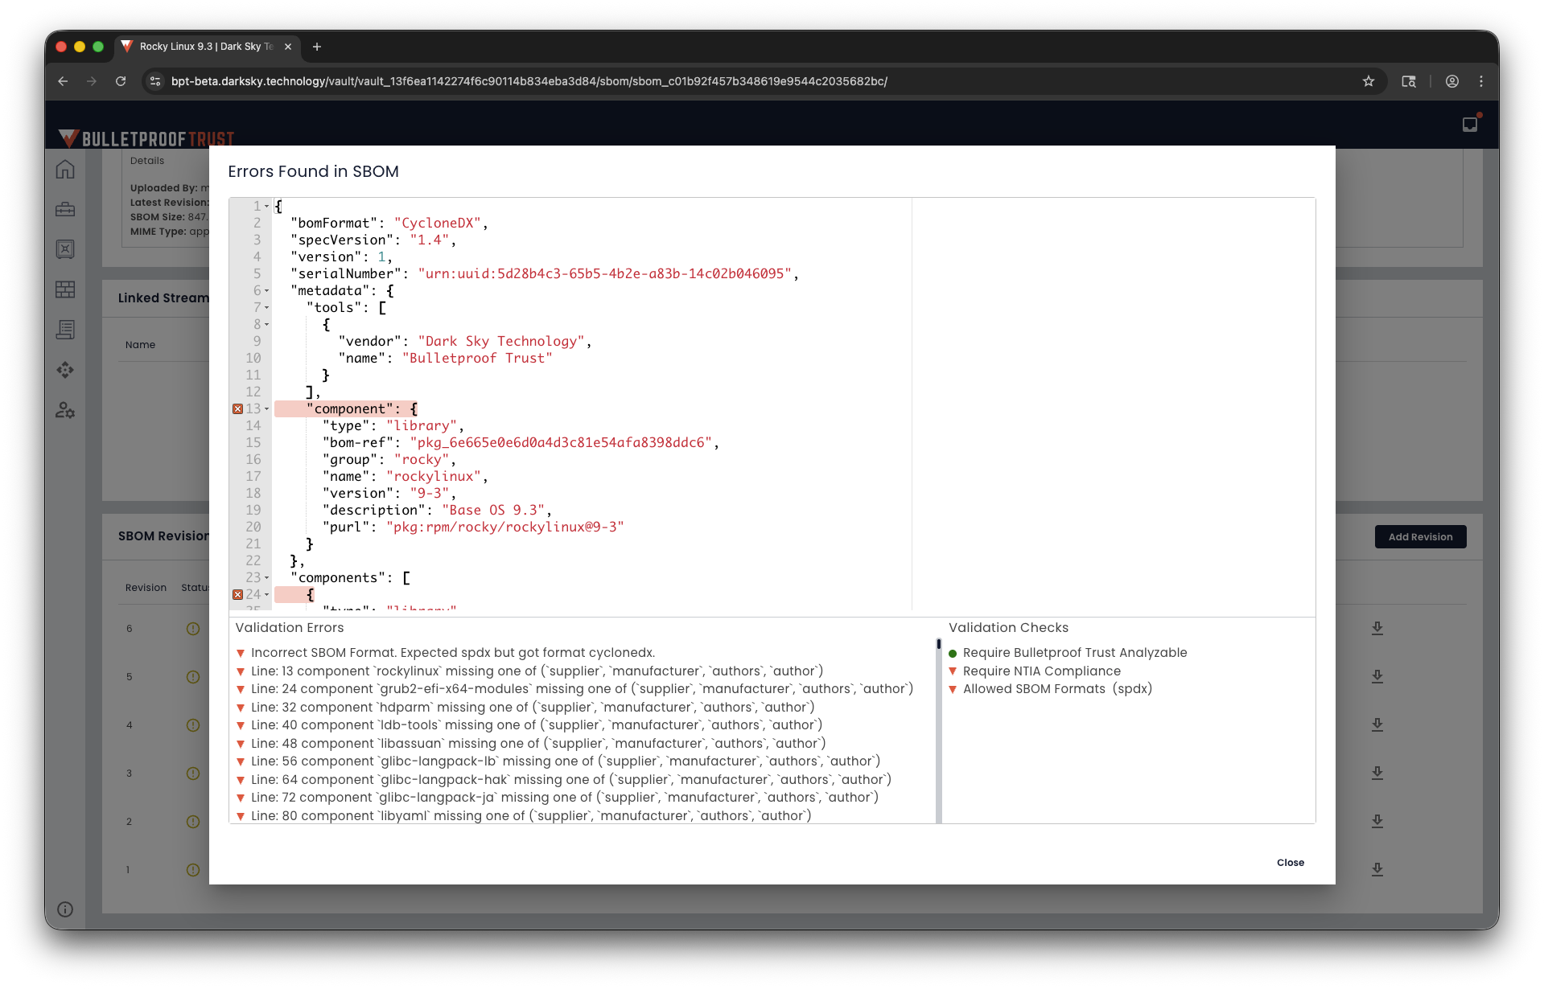This screenshot has width=1544, height=989.
Task: Click the serialNumber line in code editor
Action: pos(545,274)
